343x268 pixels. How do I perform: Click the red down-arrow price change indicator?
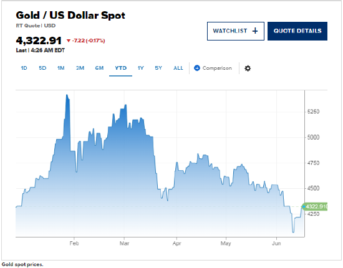[x=69, y=41]
